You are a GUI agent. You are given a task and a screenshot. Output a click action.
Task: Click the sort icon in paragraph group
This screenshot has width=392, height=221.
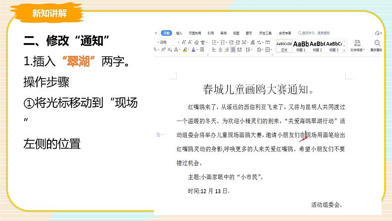252,43
